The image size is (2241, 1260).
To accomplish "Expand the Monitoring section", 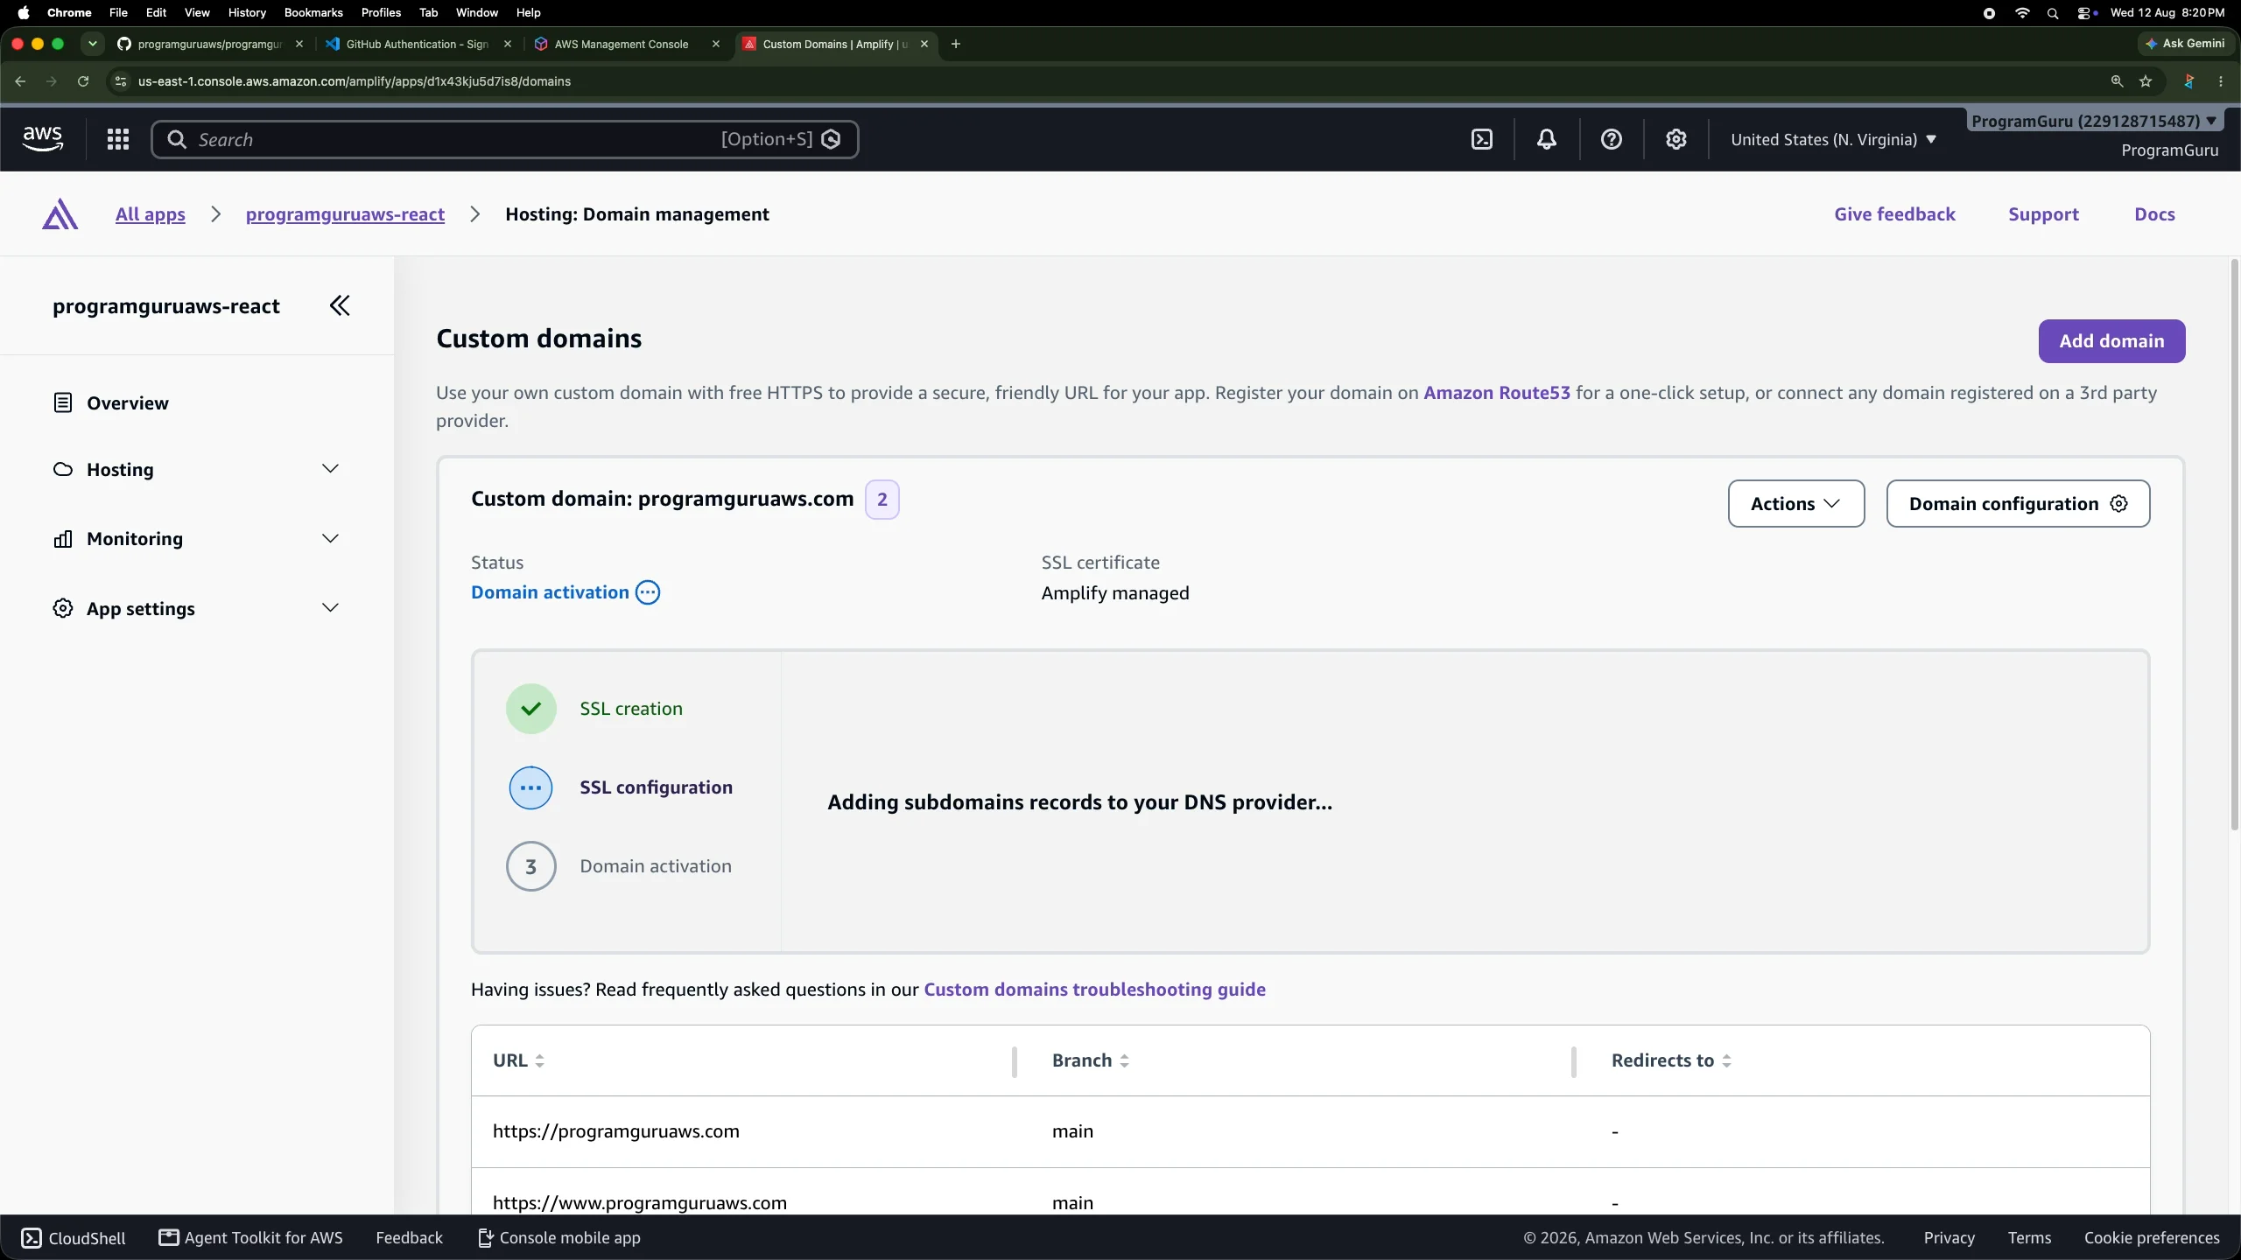I will pos(330,539).
